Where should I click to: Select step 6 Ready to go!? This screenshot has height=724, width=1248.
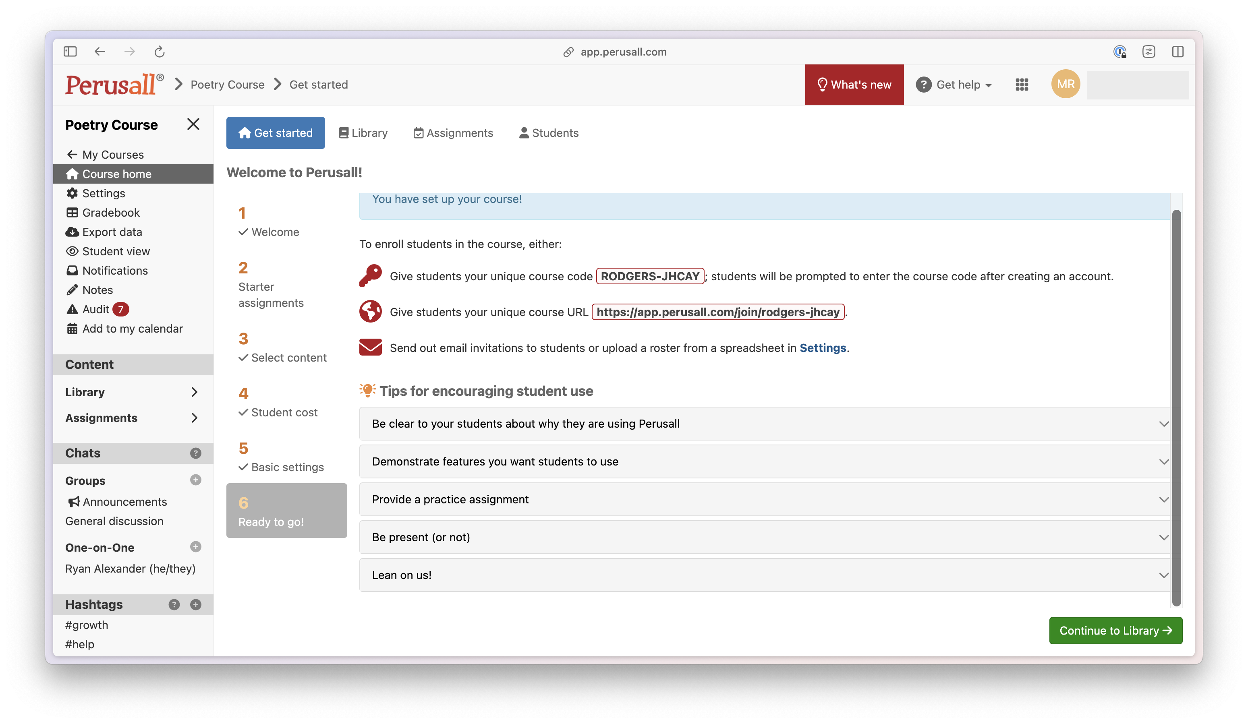286,511
